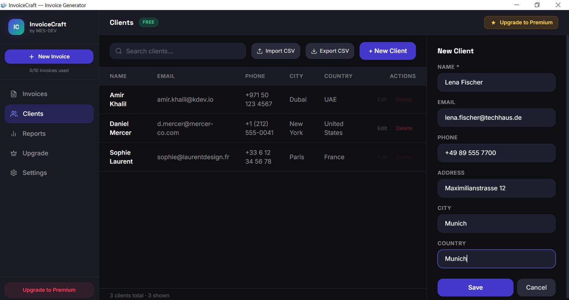The width and height of the screenshot is (569, 300).
Task: Click the top-right Upgrade to Premium button
Action: tap(521, 23)
